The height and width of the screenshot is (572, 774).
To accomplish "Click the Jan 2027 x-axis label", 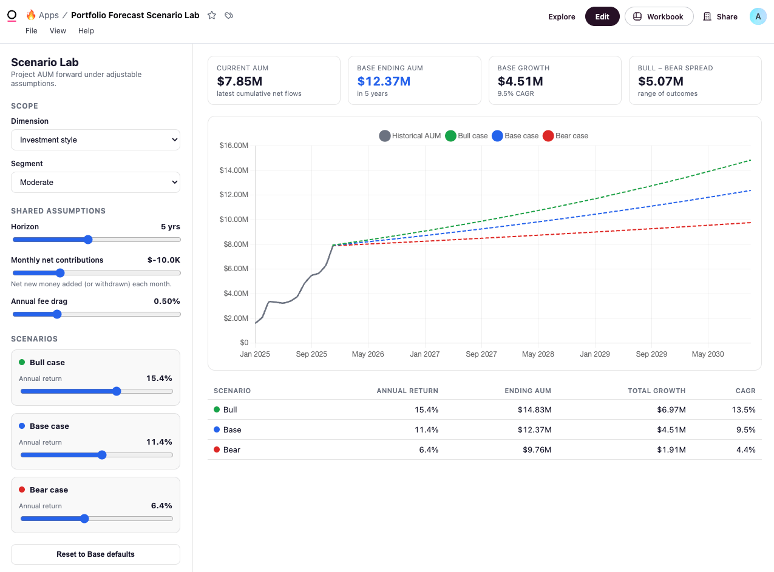I will tap(424, 354).
